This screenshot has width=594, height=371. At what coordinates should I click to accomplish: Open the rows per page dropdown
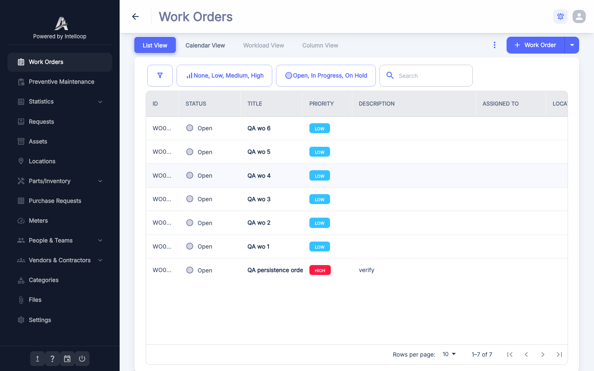click(x=449, y=354)
